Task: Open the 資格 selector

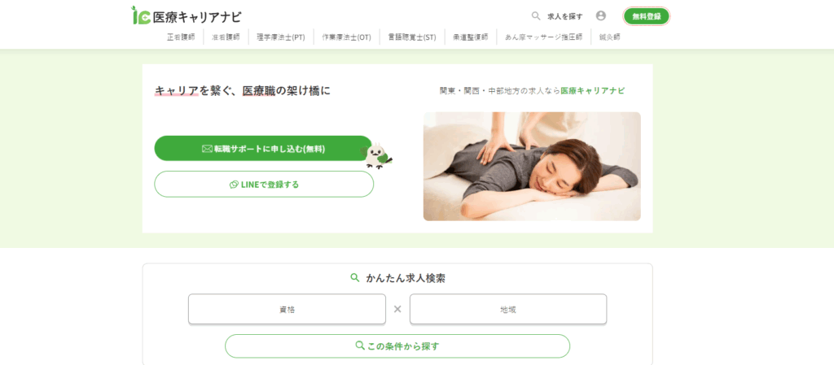Action: [x=287, y=309]
